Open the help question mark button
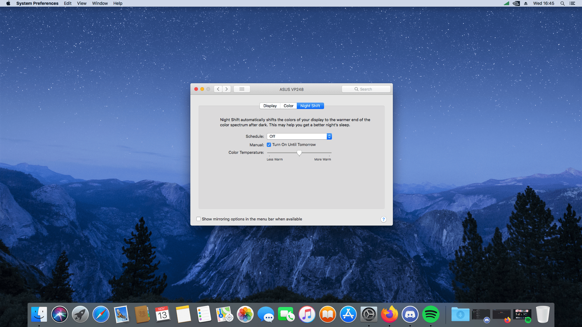 tap(383, 219)
